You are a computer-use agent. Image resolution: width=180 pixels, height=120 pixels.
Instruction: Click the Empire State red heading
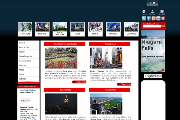64,90
